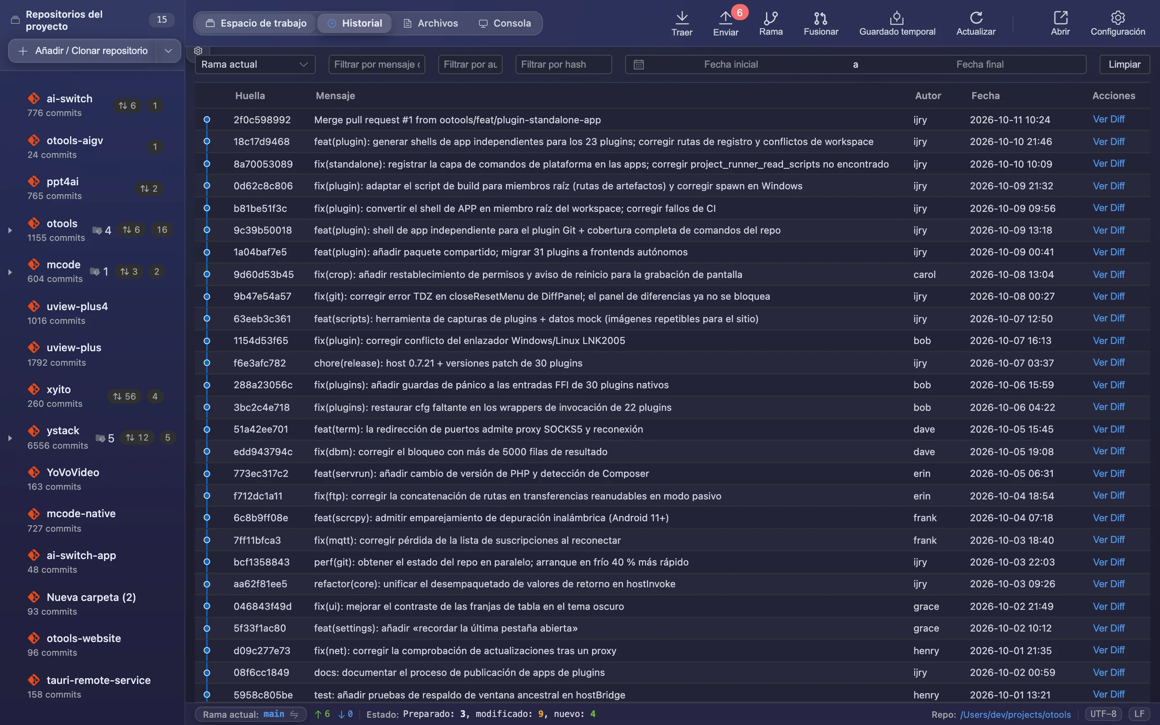The height and width of the screenshot is (725, 1160).
Task: Click the LF line ending indicator
Action: (x=1139, y=714)
